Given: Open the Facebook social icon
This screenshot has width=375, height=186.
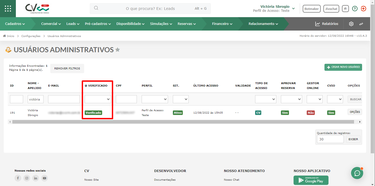Looking at the screenshot, I should point(18,178).
